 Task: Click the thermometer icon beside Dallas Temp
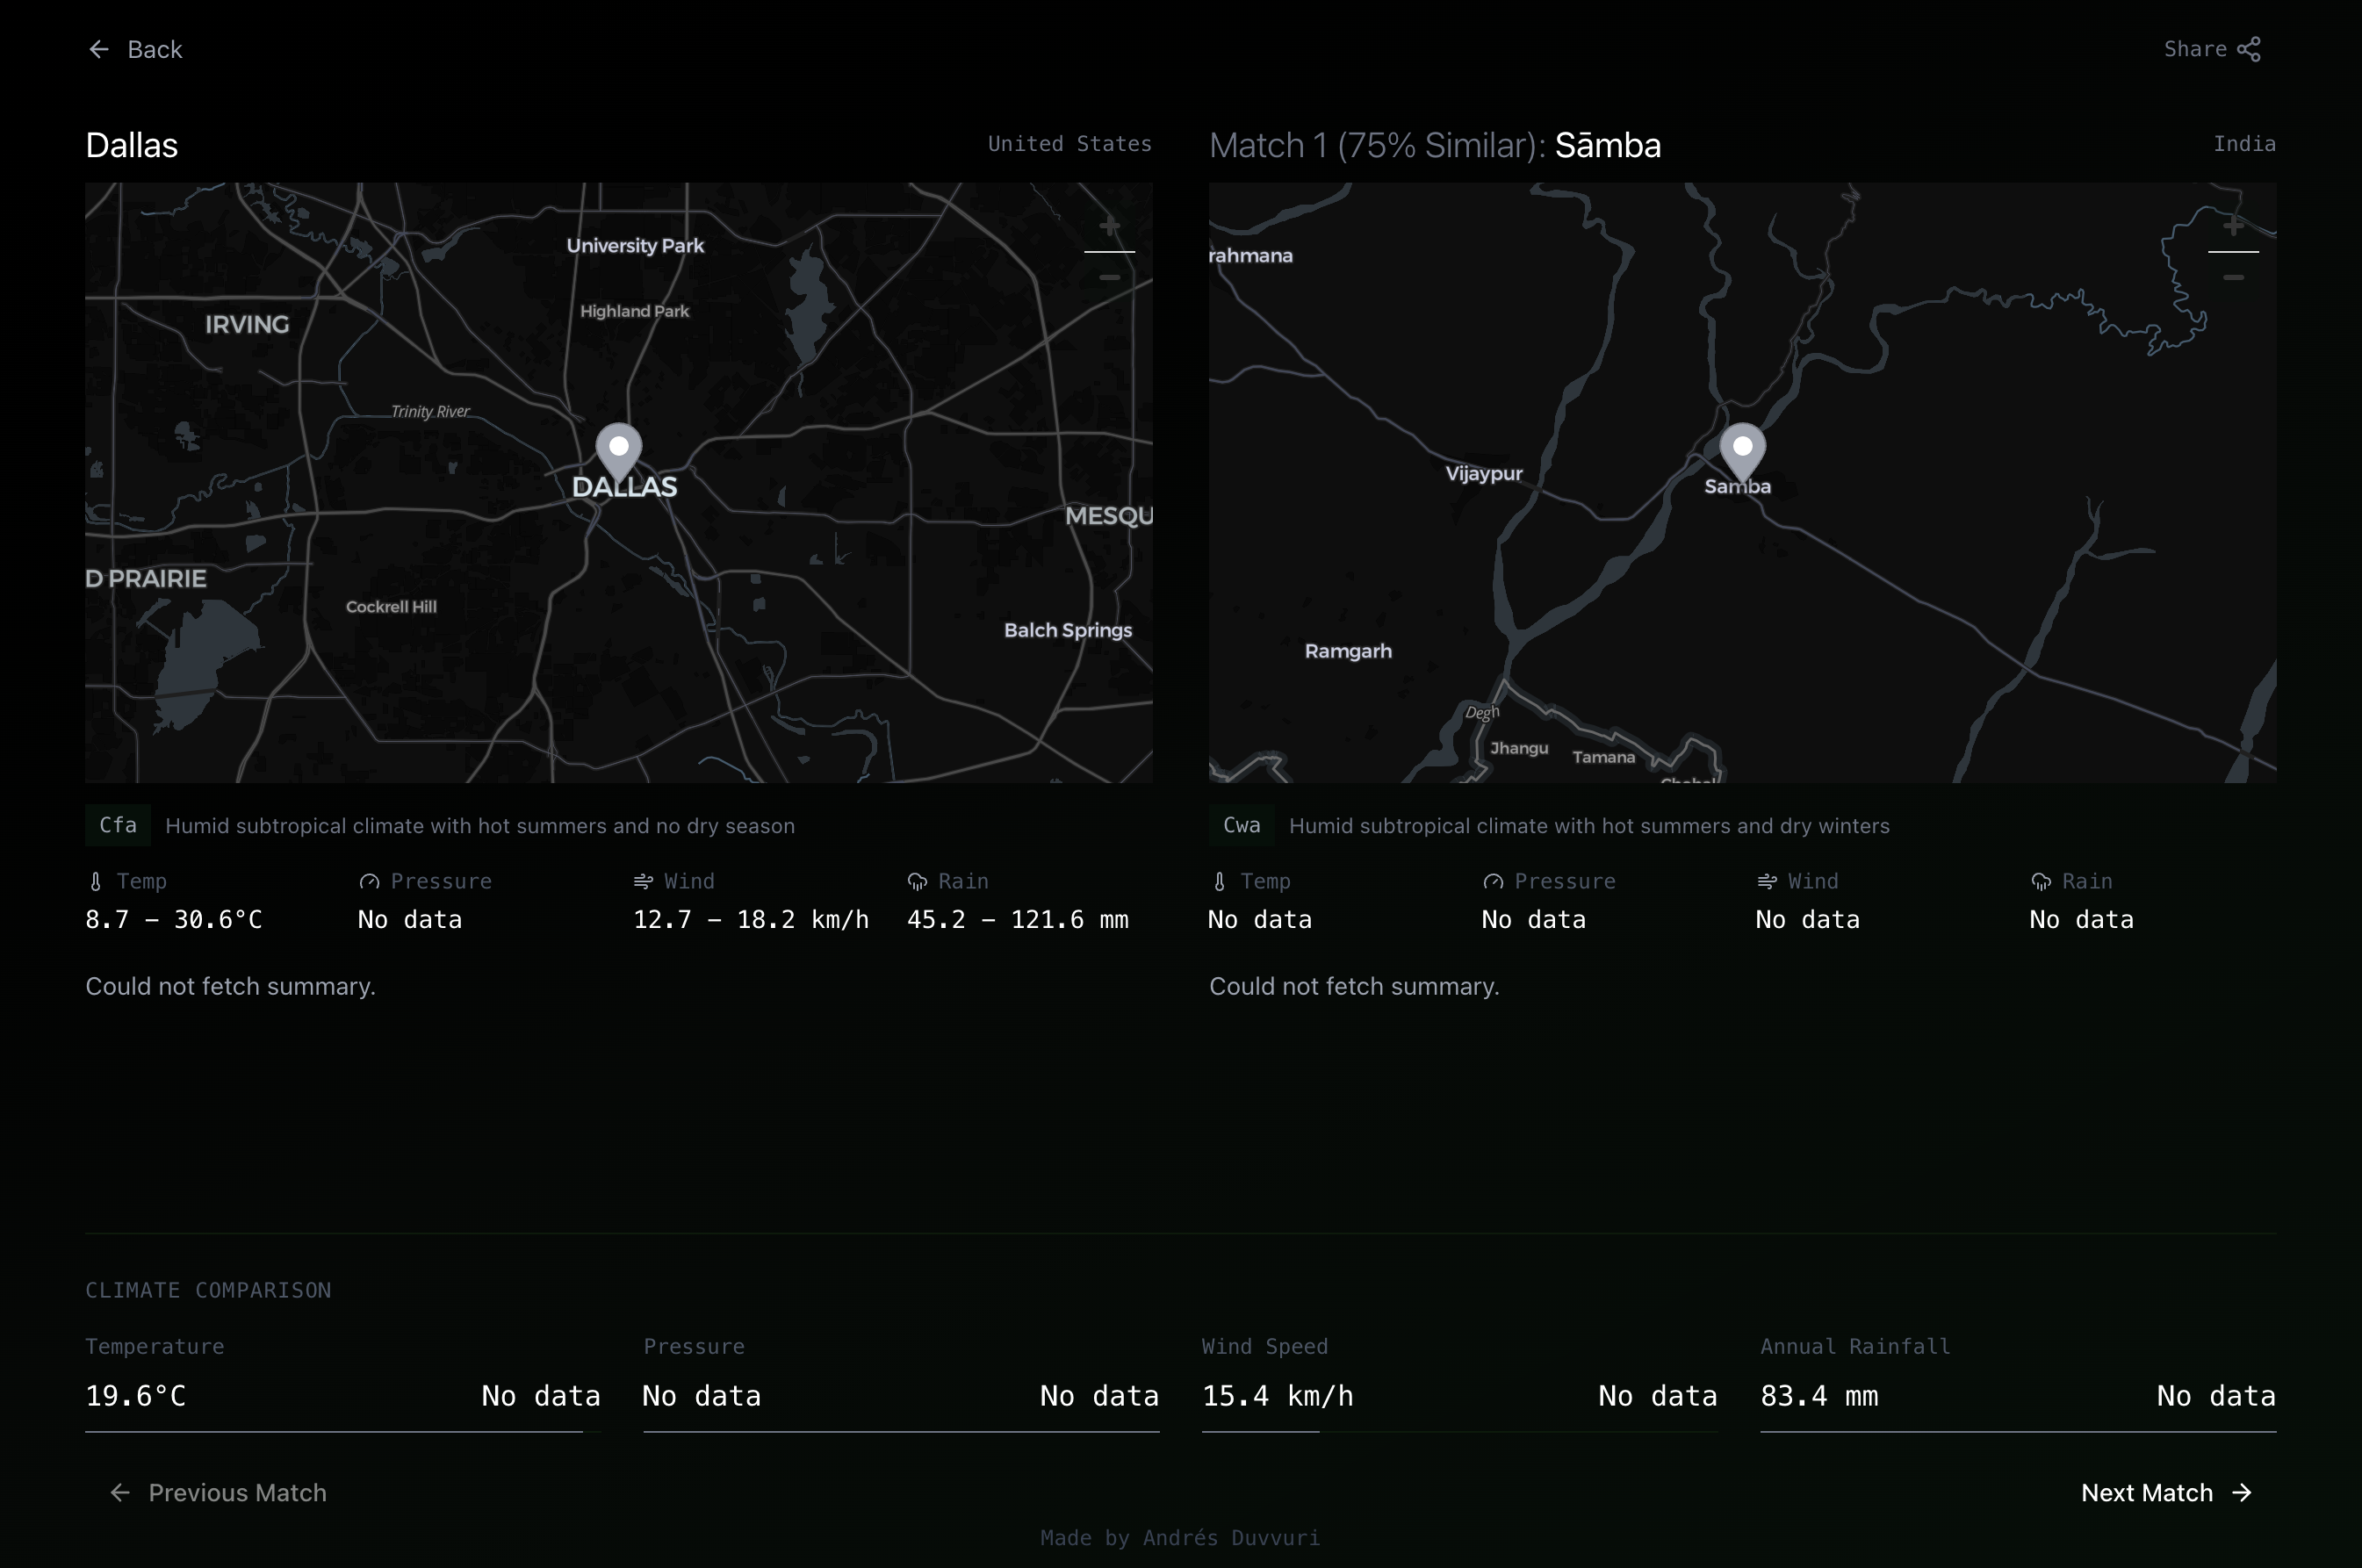pos(95,881)
